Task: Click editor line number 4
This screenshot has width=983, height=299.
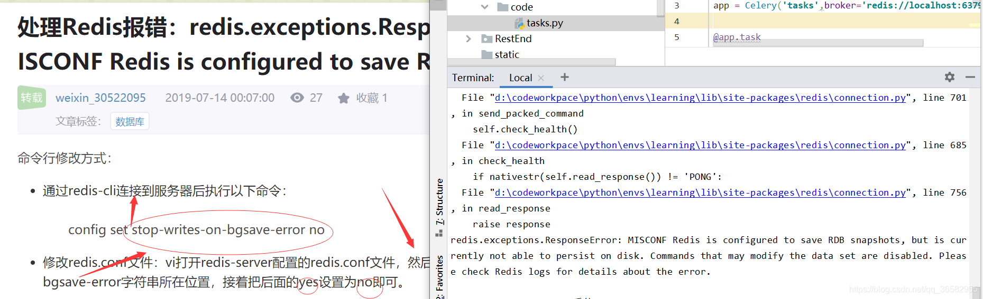Action: coord(677,22)
